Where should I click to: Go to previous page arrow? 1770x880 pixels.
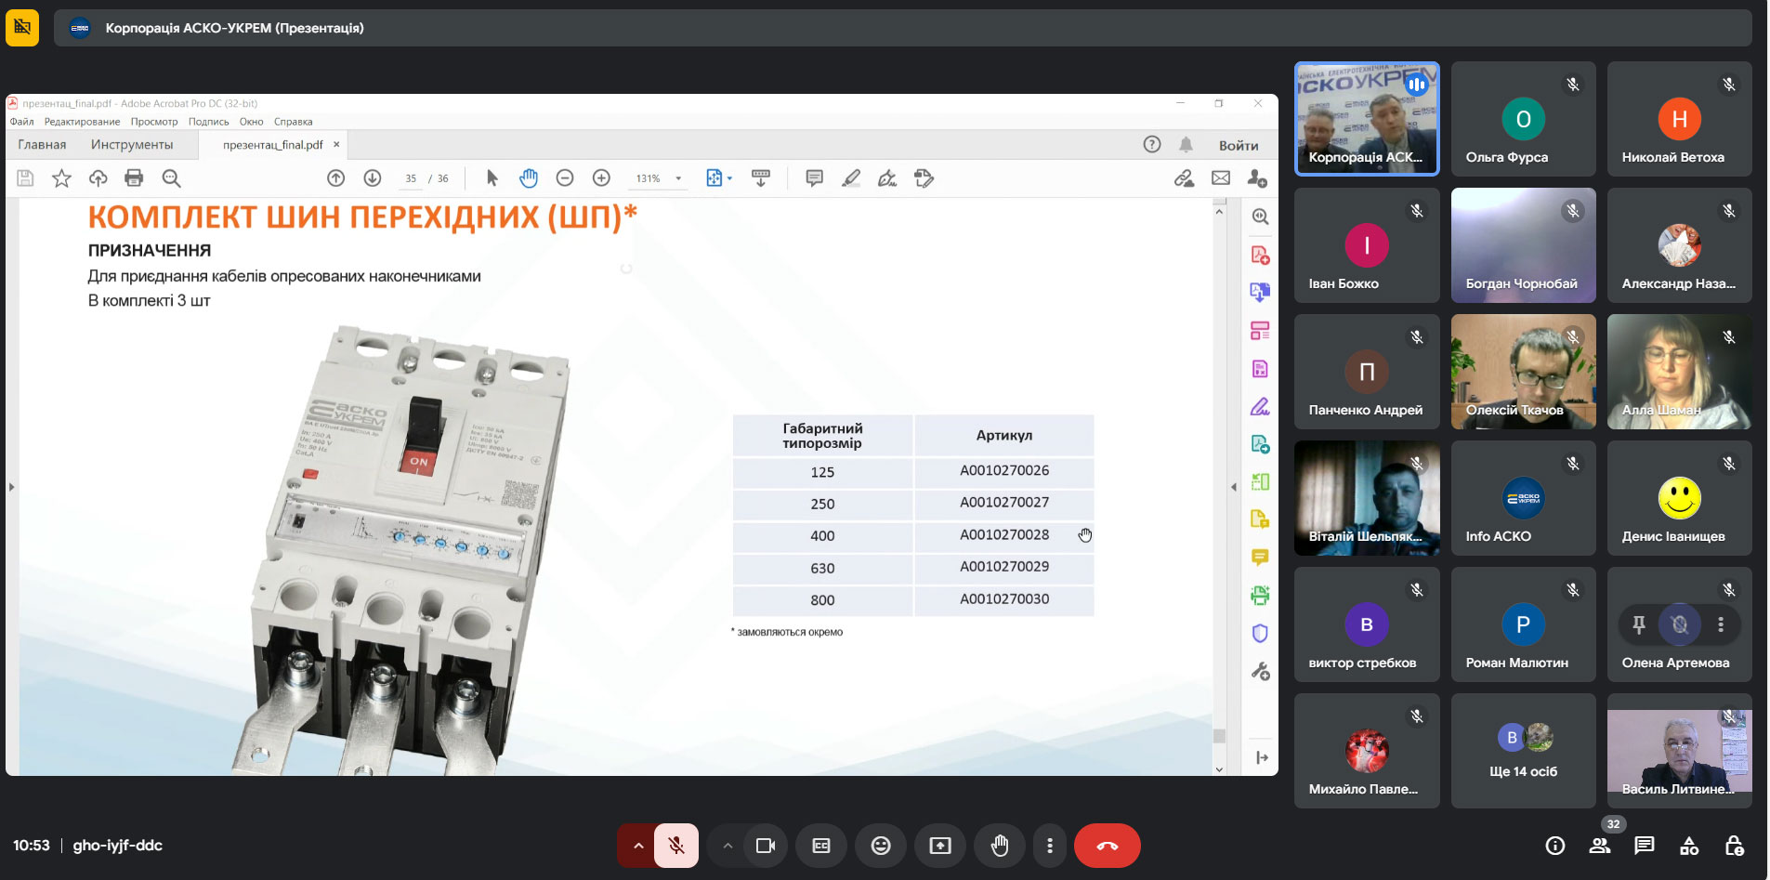pyautogui.click(x=336, y=178)
